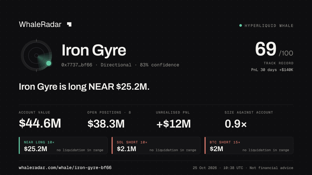Click the TRACK RECORD label
312x175 pixels.
[278, 63]
